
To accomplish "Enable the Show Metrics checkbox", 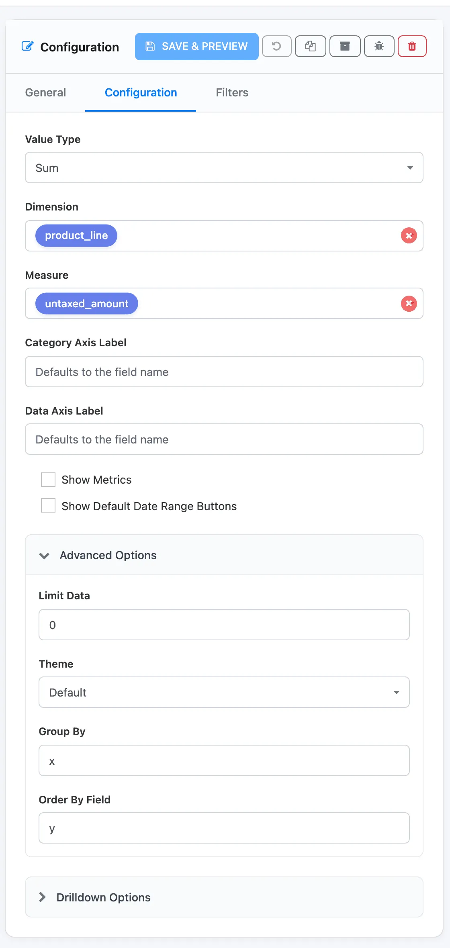I will click(48, 480).
